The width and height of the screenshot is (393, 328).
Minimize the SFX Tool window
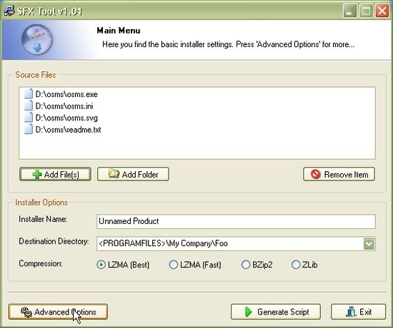(350, 11)
